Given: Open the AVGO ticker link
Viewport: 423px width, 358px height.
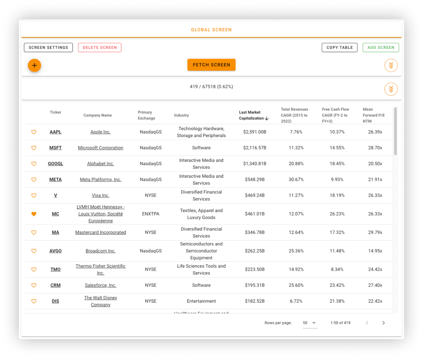Looking at the screenshot, I should [55, 251].
